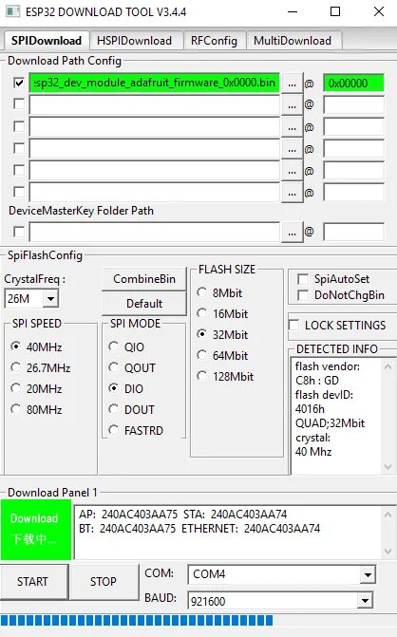The height and width of the screenshot is (637, 397).
Task: Browse for DeviceMasterKey folder
Action: [292, 233]
